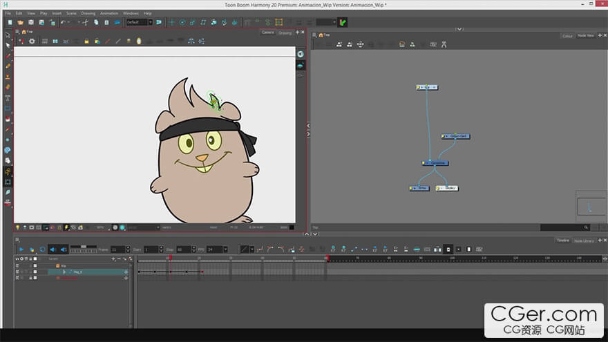
Task: Toggle visibility of the Peg layer
Action: pos(17,272)
